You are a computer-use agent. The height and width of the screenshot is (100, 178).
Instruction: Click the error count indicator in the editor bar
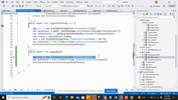click(x=16, y=90)
